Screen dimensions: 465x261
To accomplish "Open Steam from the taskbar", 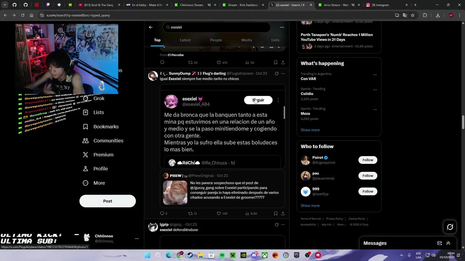I will [x=190, y=255].
